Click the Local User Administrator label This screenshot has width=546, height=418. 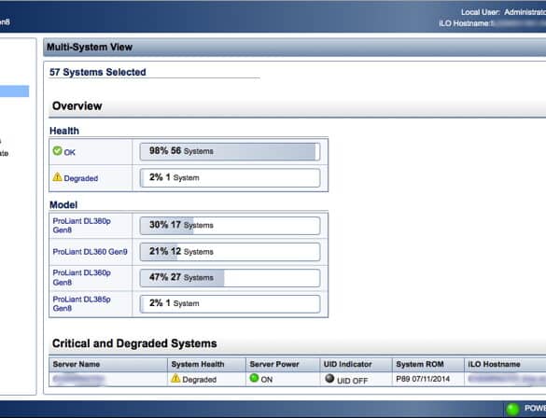coord(503,12)
